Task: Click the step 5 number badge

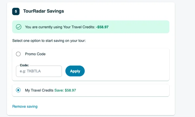Action: pyautogui.click(x=16, y=11)
